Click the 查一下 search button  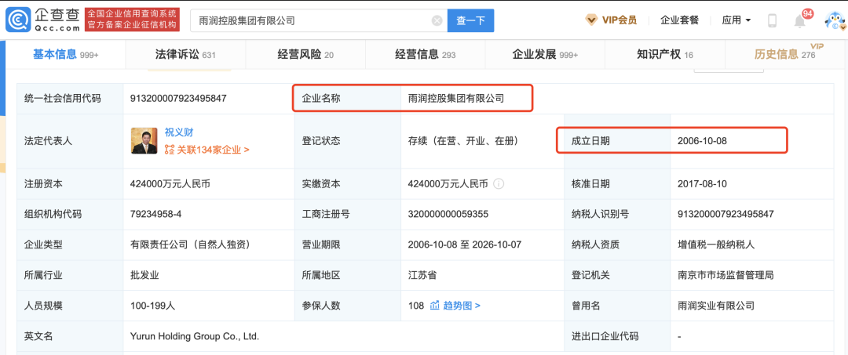point(470,20)
